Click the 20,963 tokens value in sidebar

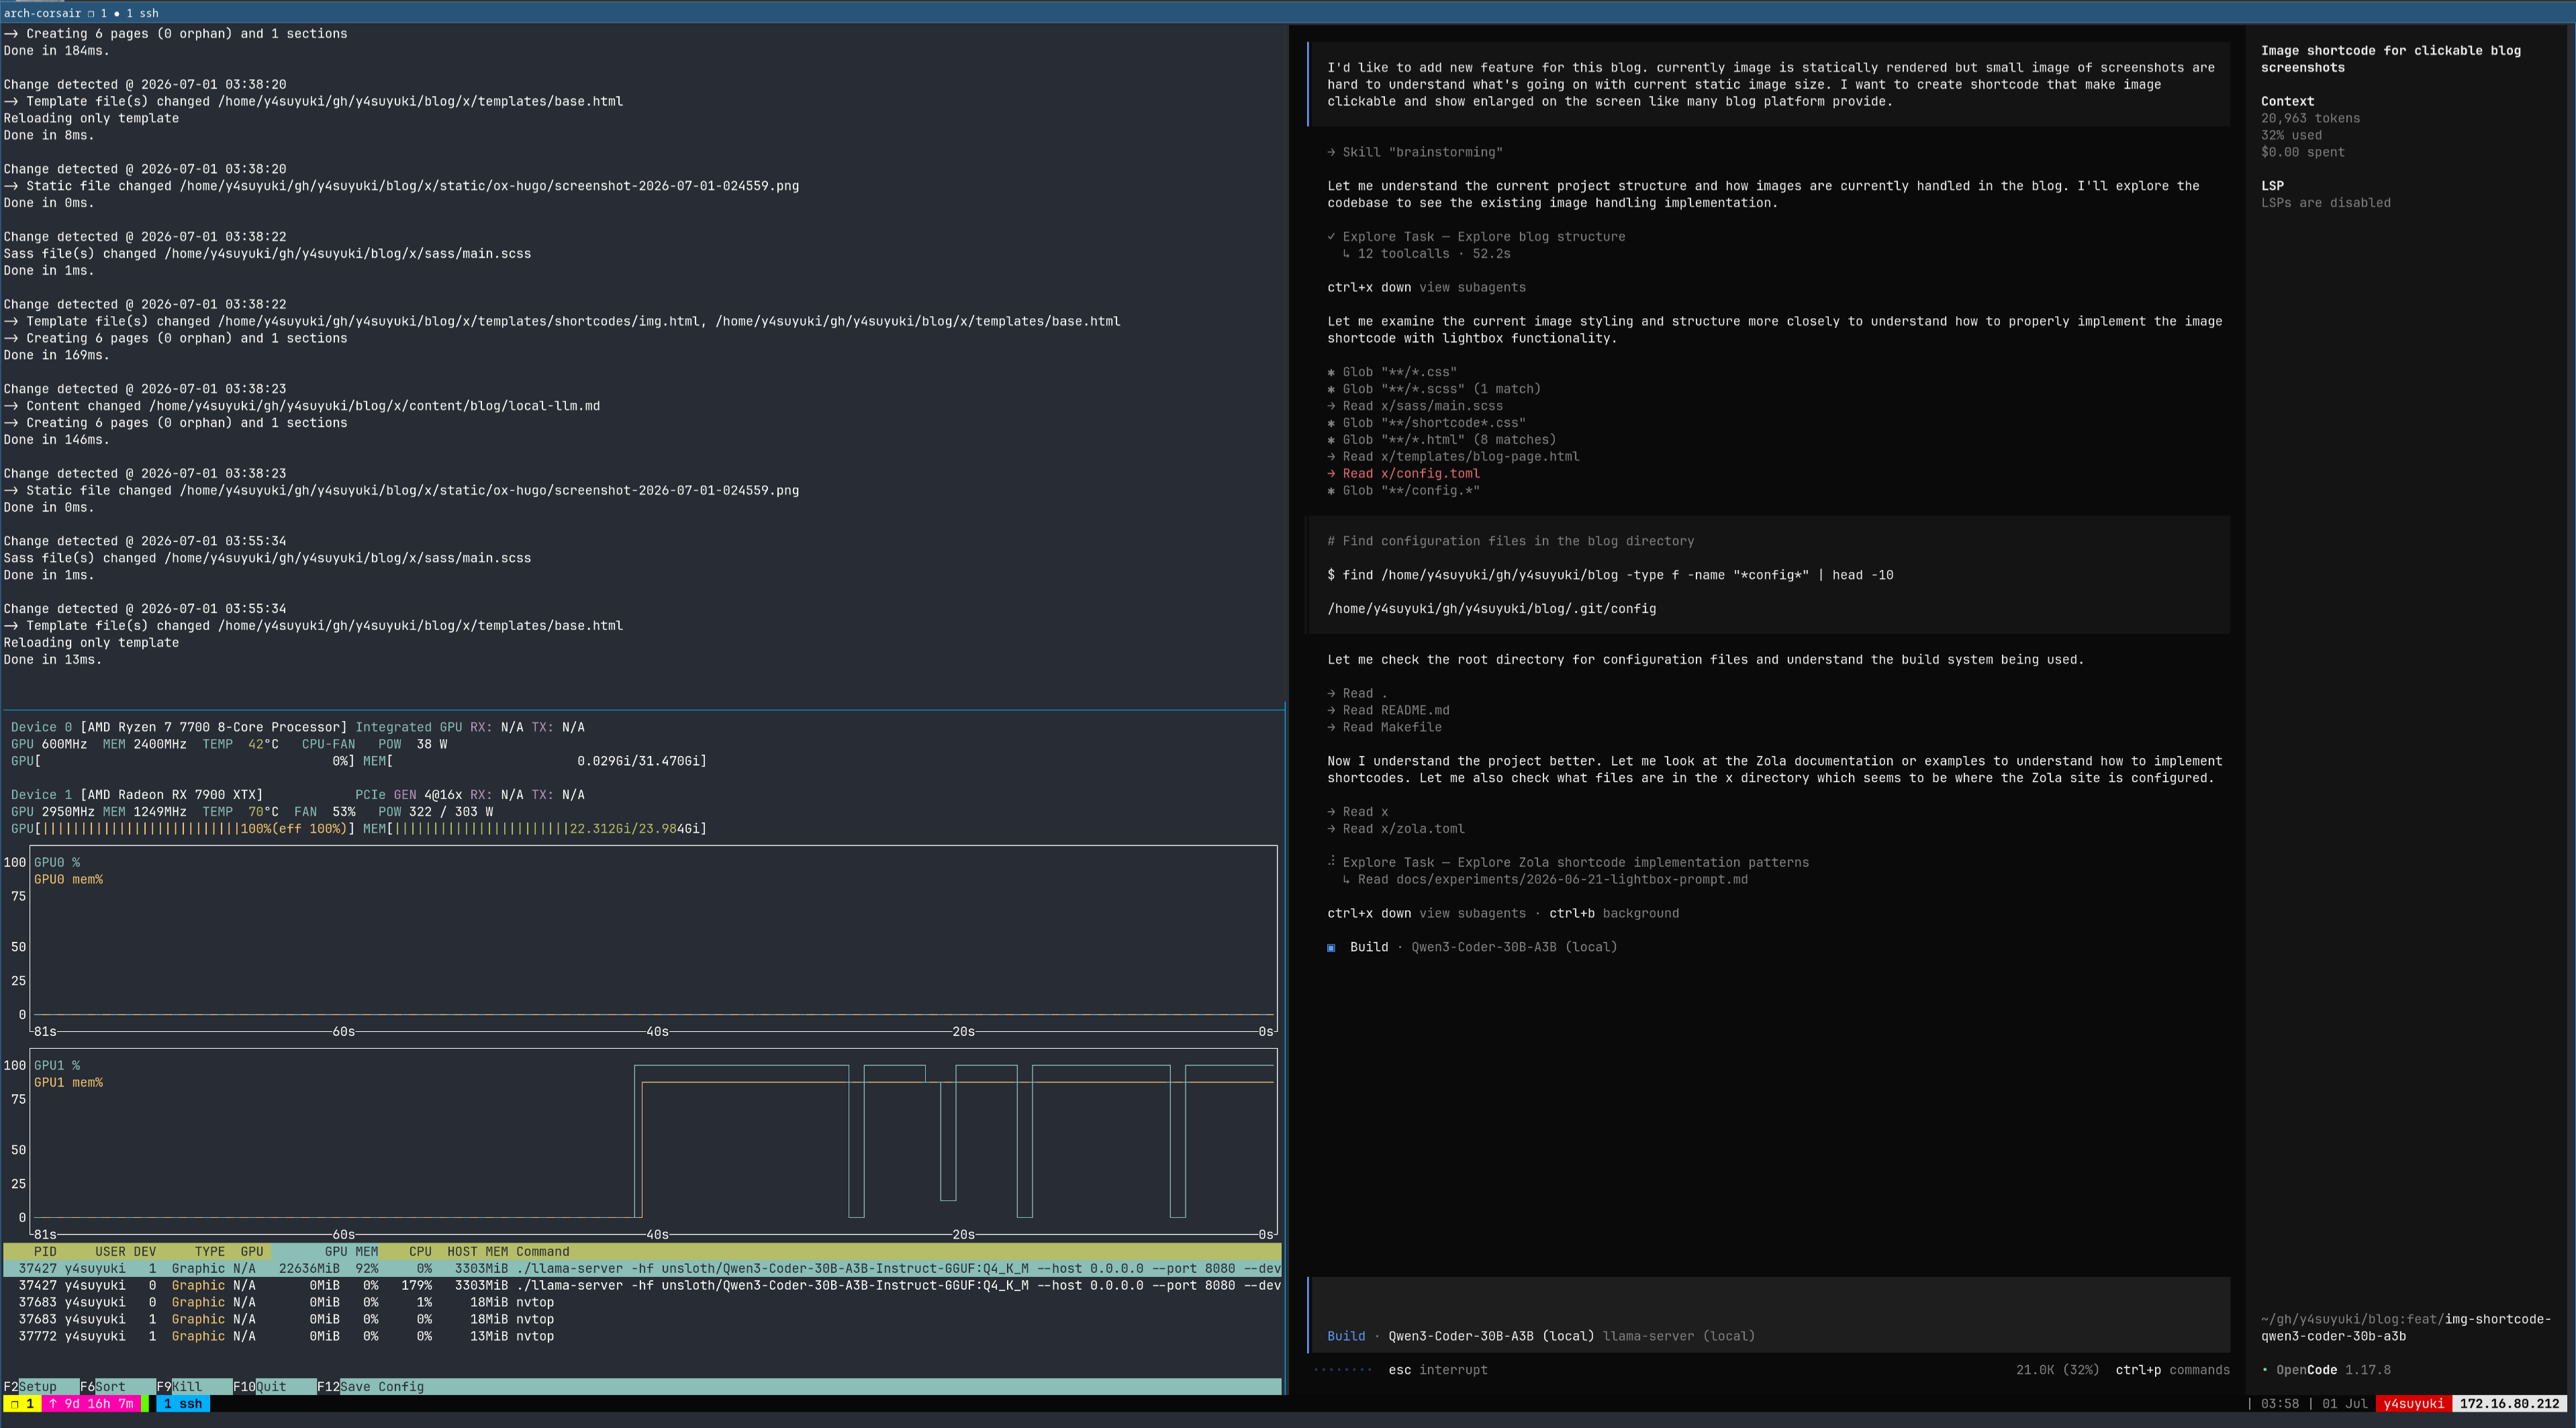click(x=2310, y=118)
